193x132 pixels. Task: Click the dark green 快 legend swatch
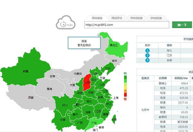[x=125, y=77]
